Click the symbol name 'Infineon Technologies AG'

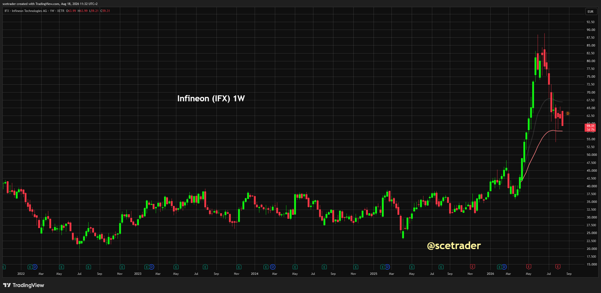[x=29, y=11]
